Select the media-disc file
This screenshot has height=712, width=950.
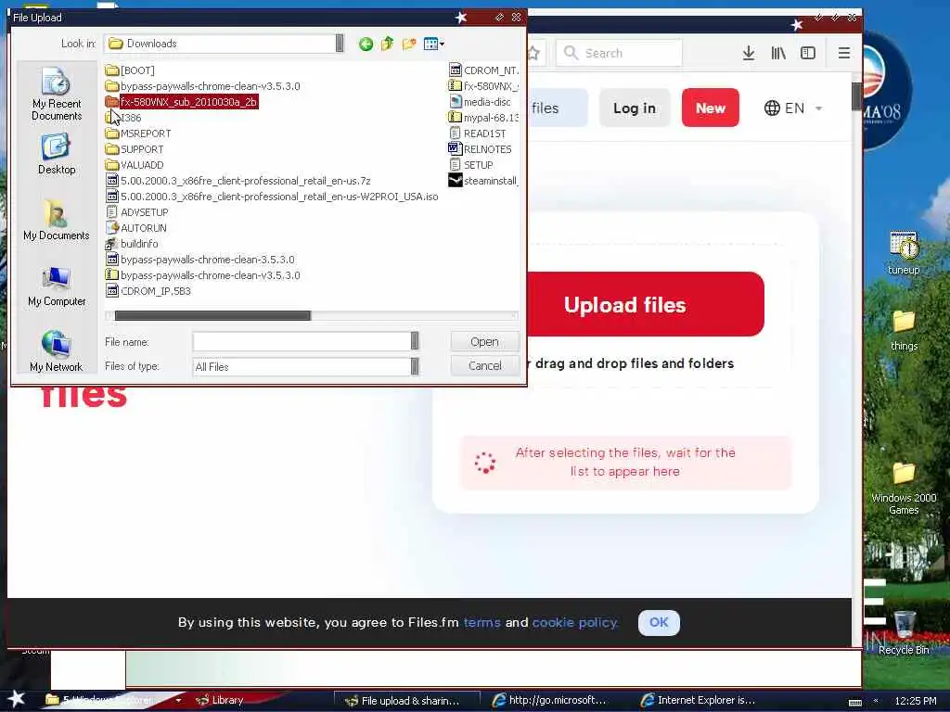click(480, 102)
